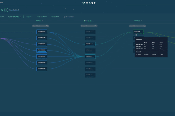
Task: Focus the Search Cnode input field
Action: click(137, 26)
